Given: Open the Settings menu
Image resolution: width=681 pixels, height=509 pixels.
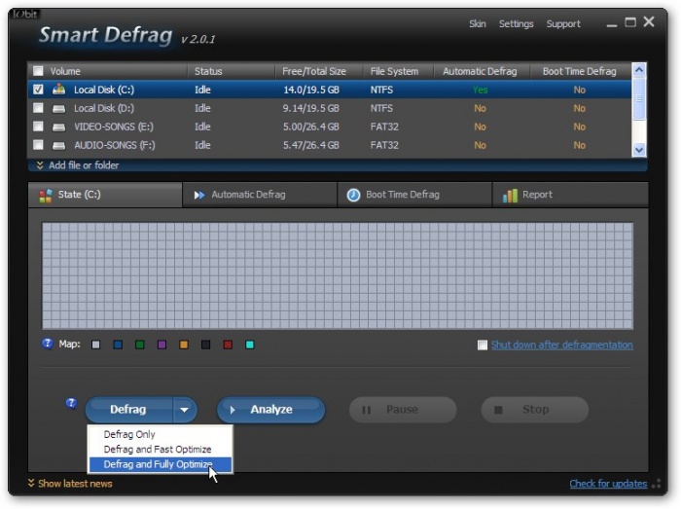Looking at the screenshot, I should click(x=516, y=24).
